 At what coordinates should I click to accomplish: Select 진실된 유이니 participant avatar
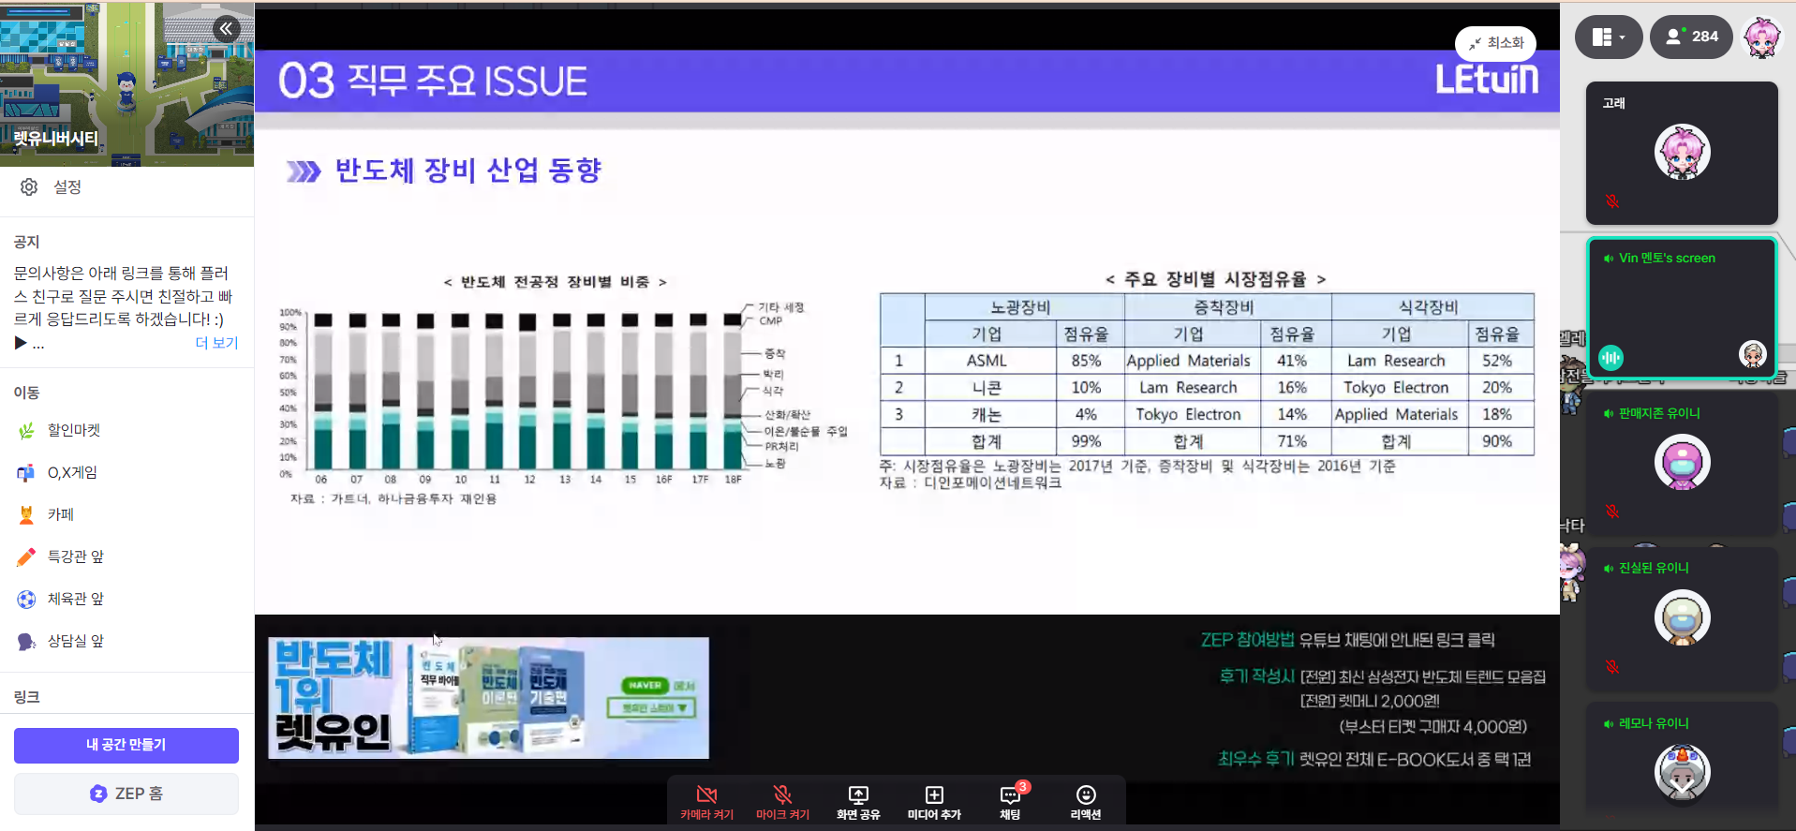point(1682,617)
